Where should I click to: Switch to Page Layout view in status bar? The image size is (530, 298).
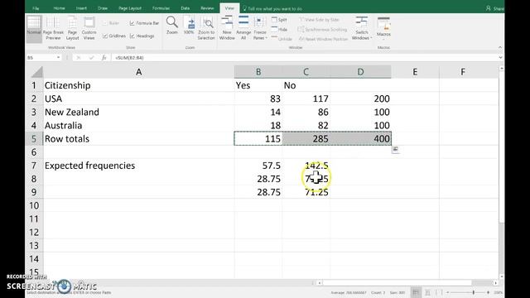[x=427, y=292]
